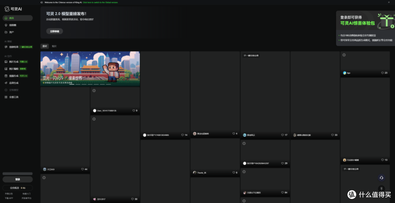395x203 pixels.
Task: Click the avatar on the 17-likes card
Action: point(244,135)
